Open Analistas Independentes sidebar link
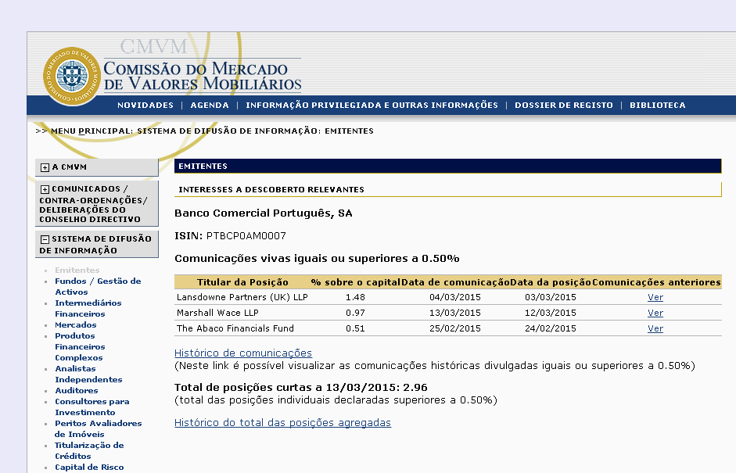 (88, 374)
